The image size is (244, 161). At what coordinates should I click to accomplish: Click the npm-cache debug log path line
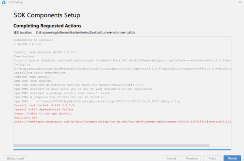[x=97, y=101]
